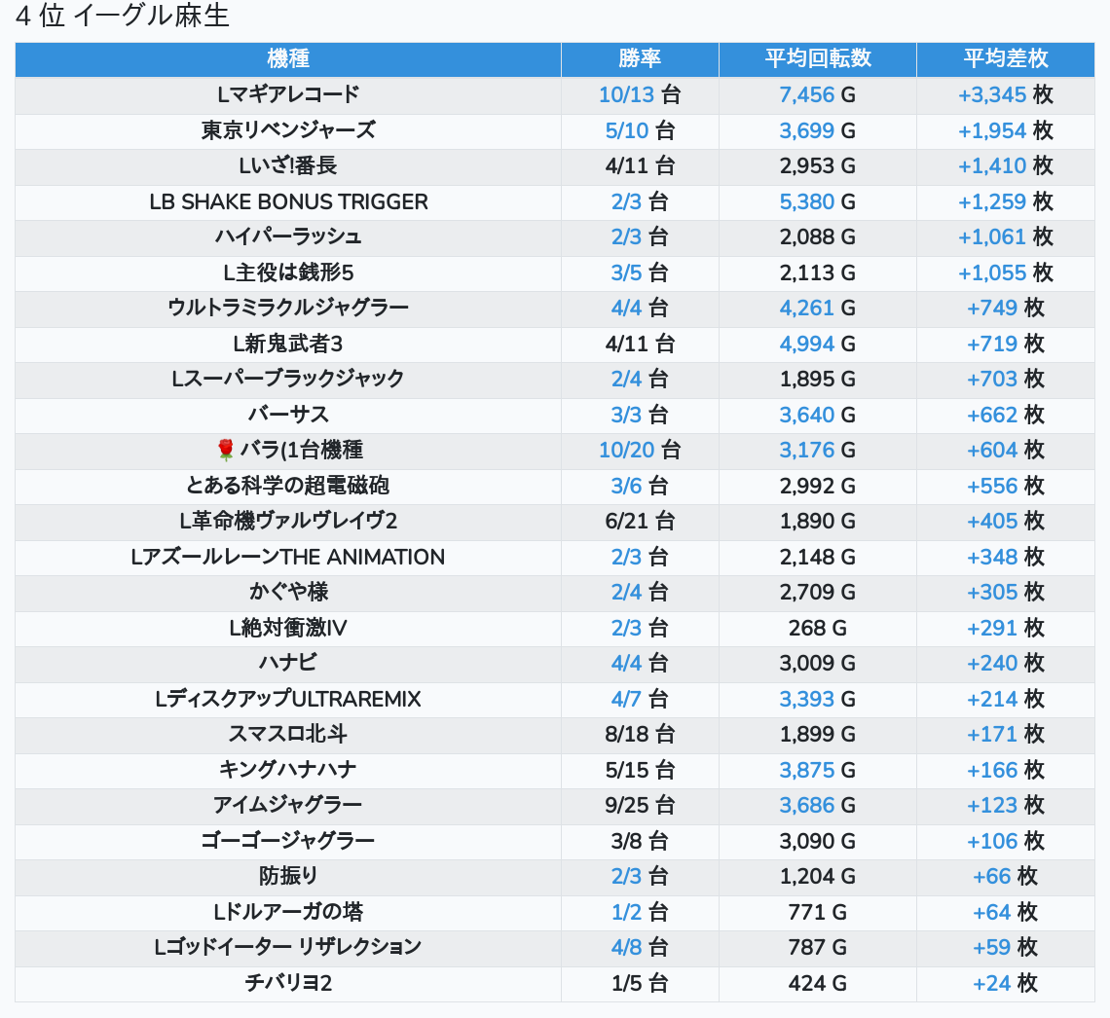Open the Lマギアレコード machine entry
The width and height of the screenshot is (1110, 1018).
click(288, 94)
